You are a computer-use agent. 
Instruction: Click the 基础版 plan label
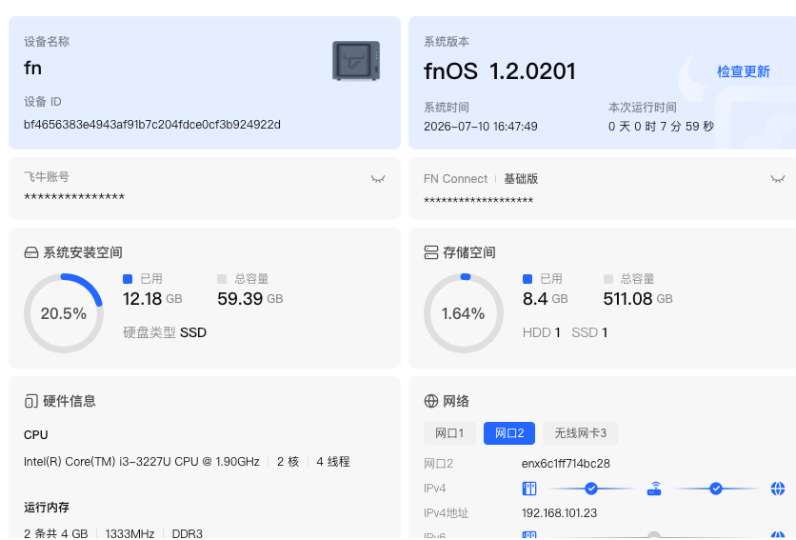pos(521,179)
